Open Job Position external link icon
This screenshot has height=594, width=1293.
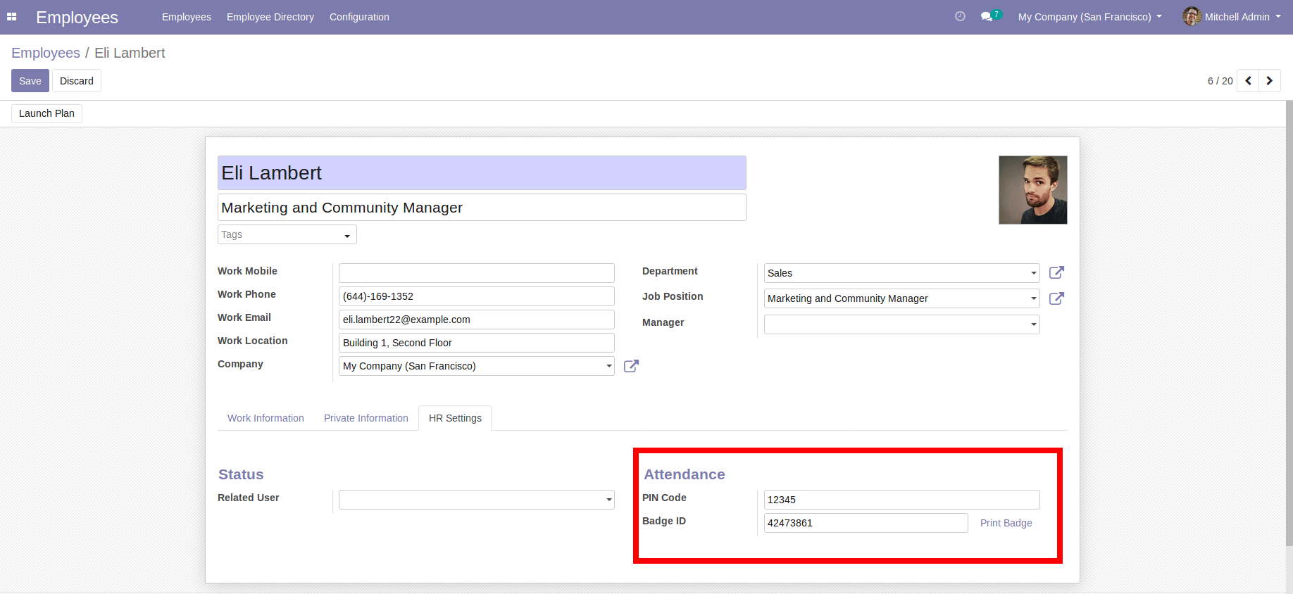[x=1056, y=298]
